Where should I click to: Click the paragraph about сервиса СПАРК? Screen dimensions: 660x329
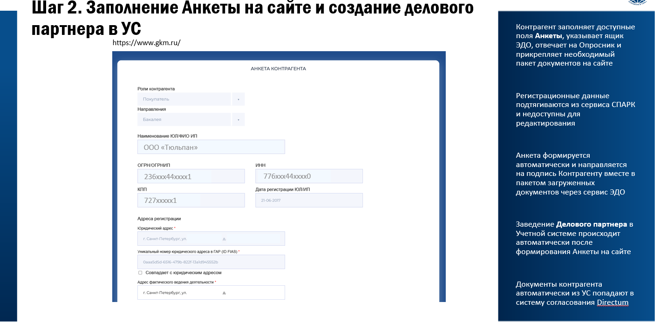575,109
